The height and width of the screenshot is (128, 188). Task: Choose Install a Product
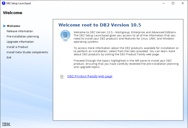pyautogui.click(x=17, y=47)
